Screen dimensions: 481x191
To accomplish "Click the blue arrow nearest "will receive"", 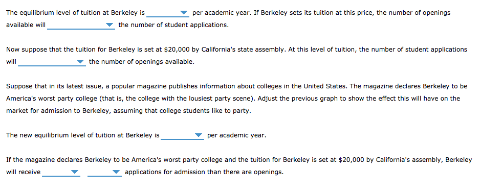I will 75,172.
